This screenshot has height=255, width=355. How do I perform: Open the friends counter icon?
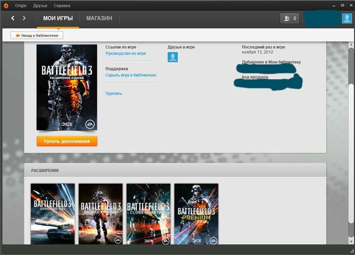coord(289,18)
